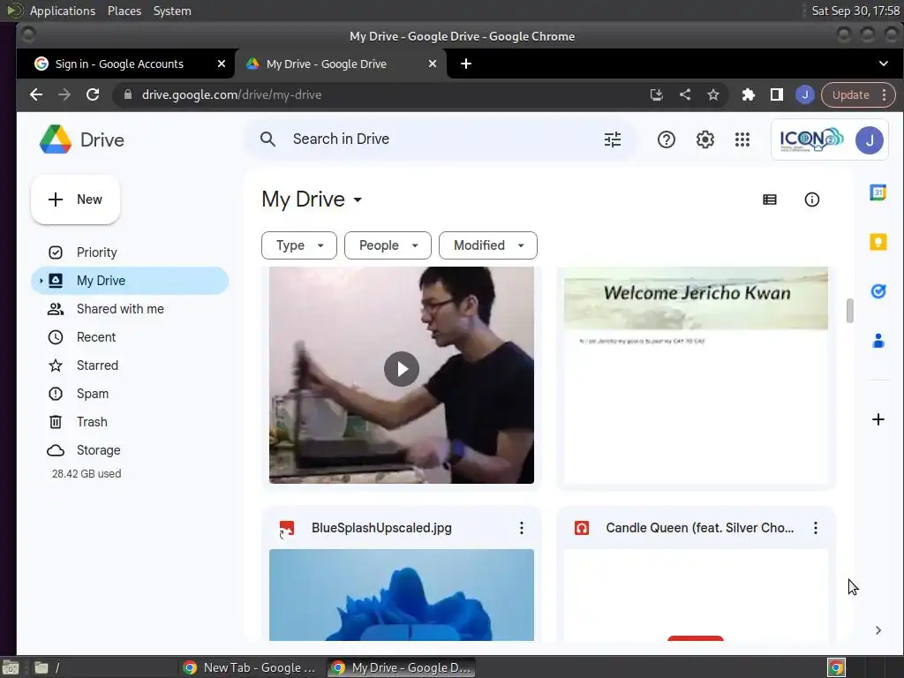Open Chrome three-dot menu
This screenshot has width=904, height=678.
[x=884, y=94]
